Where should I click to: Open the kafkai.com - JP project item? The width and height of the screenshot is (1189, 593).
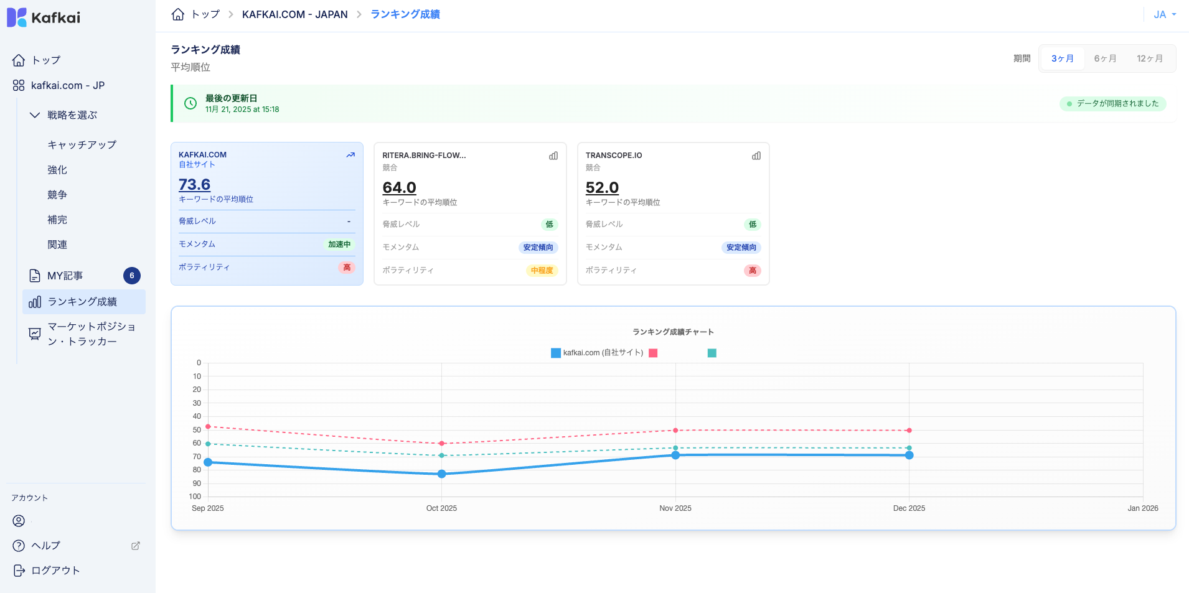pyautogui.click(x=67, y=85)
